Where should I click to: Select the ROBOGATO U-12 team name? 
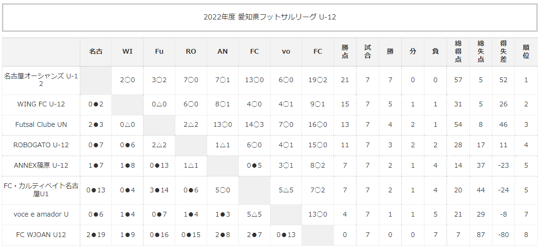[41, 145]
